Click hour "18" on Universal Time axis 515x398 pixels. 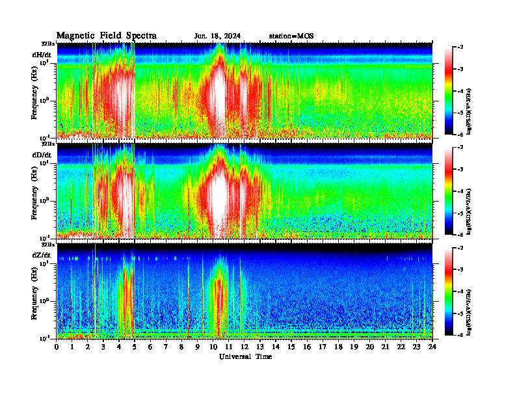point(338,347)
